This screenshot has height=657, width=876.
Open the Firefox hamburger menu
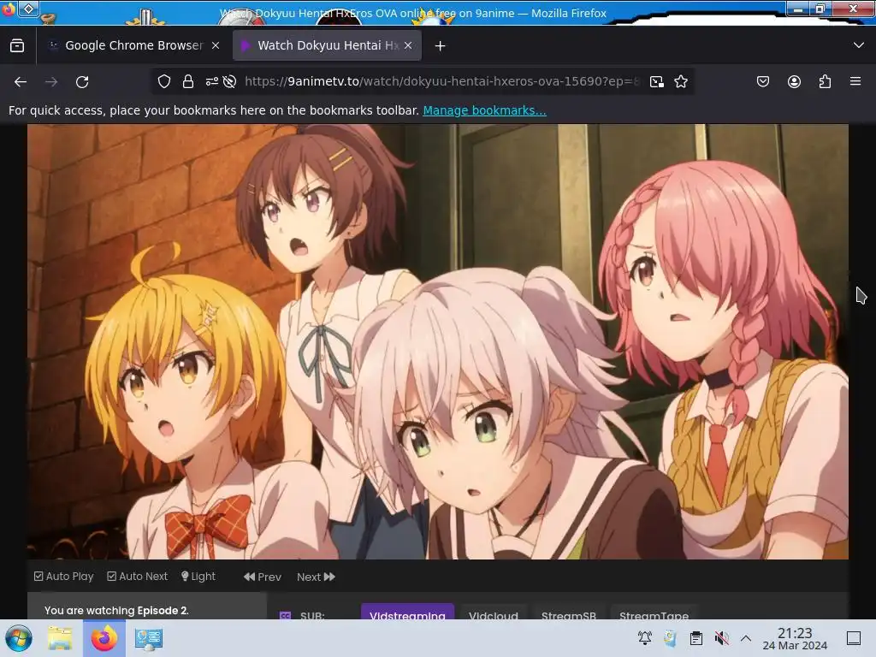[855, 81]
